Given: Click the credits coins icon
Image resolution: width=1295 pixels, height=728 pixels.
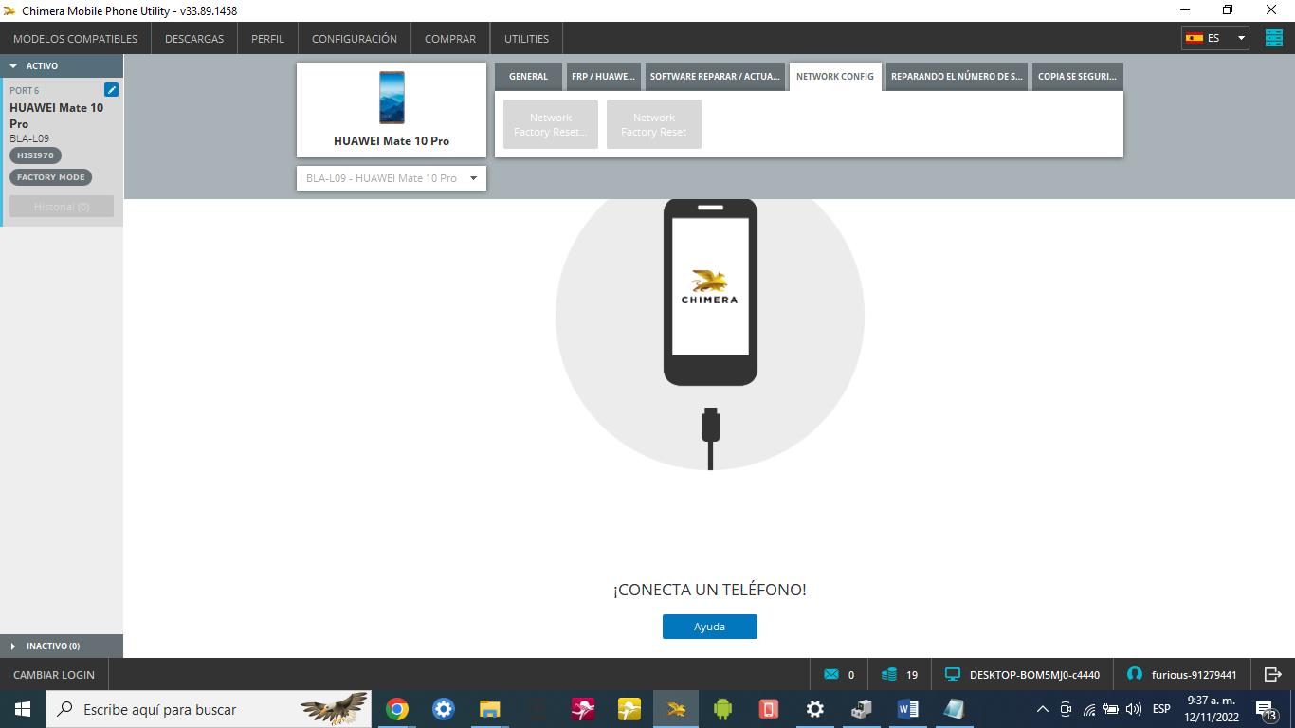Looking at the screenshot, I should click(x=889, y=675).
